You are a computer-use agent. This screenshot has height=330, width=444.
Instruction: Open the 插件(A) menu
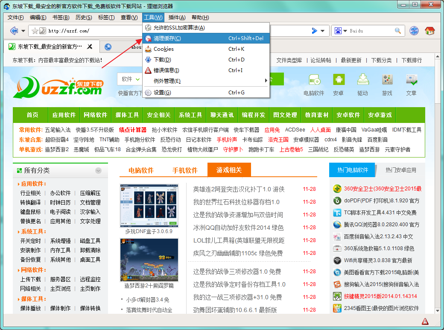click(x=177, y=18)
